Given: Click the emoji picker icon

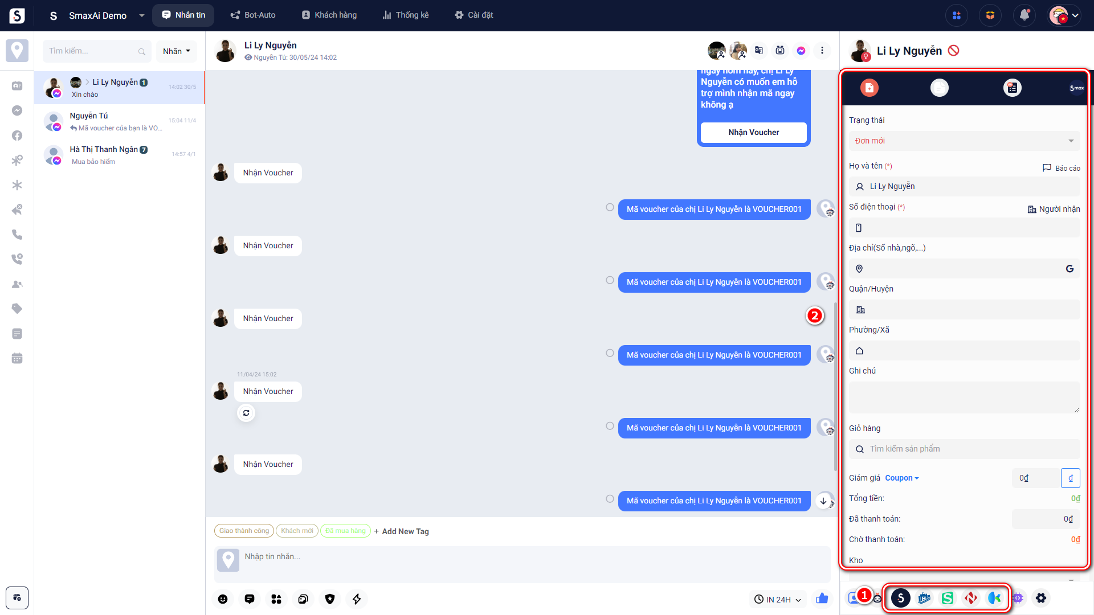Looking at the screenshot, I should click(x=223, y=598).
